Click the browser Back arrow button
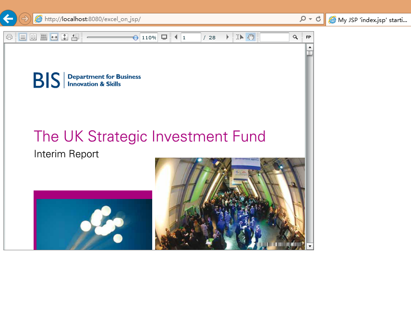Viewport: 411px width, 327px height. [x=8, y=18]
